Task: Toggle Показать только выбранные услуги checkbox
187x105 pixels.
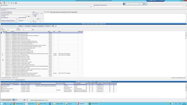Action: click(171, 78)
